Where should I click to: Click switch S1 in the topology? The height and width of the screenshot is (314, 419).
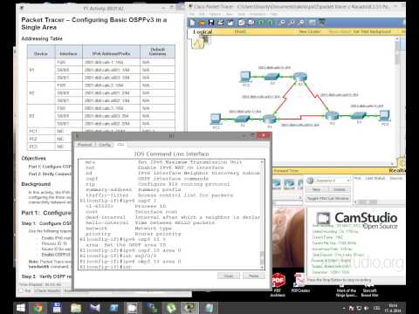[x=243, y=119]
